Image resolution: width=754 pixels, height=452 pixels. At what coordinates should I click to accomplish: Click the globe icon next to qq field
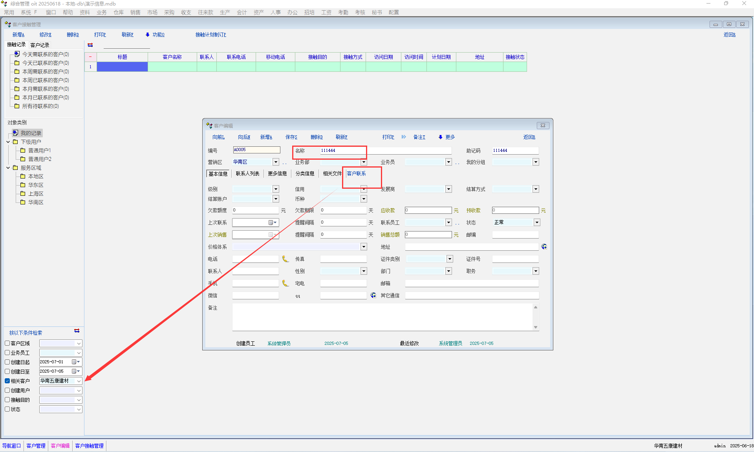(x=373, y=295)
